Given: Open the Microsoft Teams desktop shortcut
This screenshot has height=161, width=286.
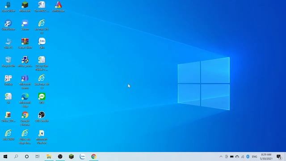Looking at the screenshot, I should tap(25, 82).
